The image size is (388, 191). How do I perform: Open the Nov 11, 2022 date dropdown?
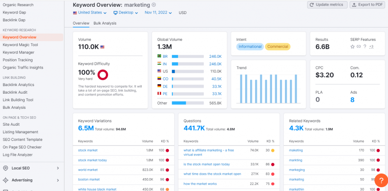point(158,12)
